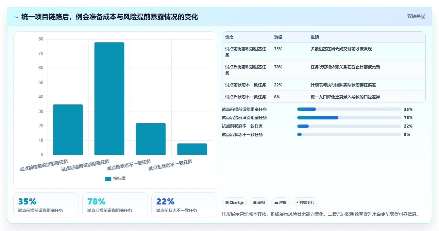This screenshot has height=231, width=439.
Task: Click the 35% value in table
Action: [278, 49]
